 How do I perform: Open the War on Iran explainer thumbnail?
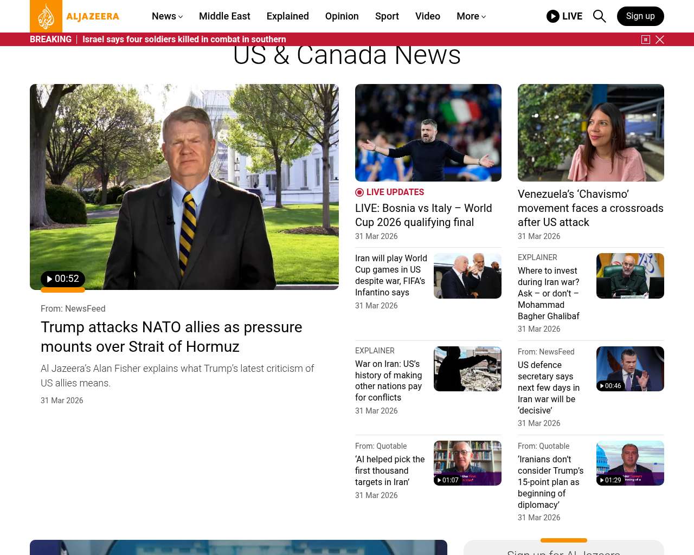tap(467, 369)
